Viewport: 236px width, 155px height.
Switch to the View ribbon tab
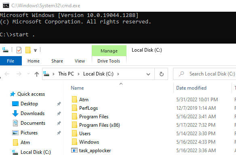80,61
